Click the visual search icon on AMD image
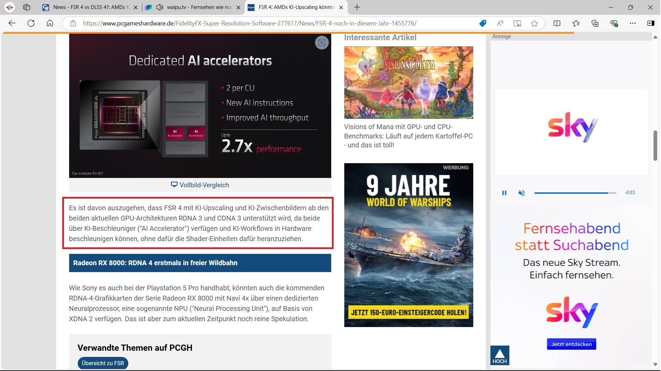The height and width of the screenshot is (371, 661). click(322, 43)
